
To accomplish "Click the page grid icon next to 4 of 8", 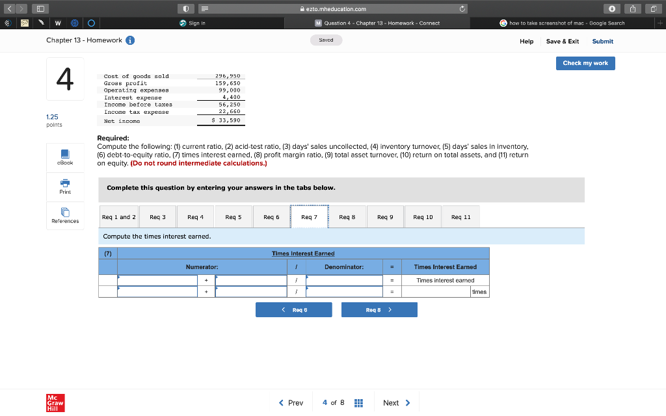I will tap(358, 402).
